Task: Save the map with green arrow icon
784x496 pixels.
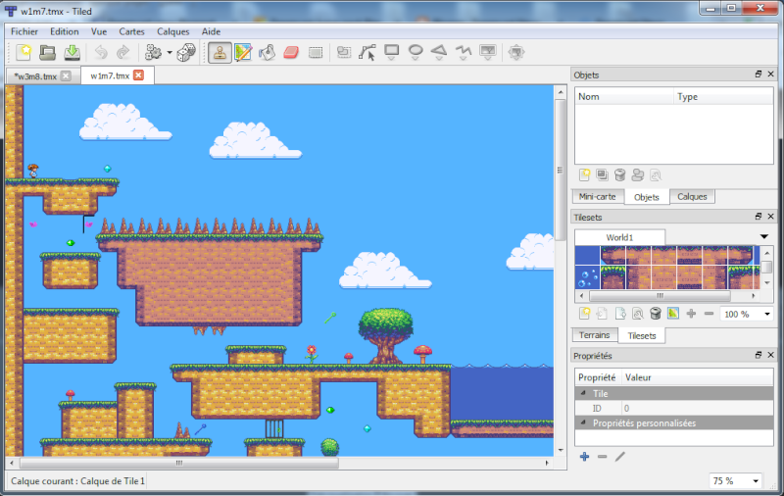Action: [72, 52]
